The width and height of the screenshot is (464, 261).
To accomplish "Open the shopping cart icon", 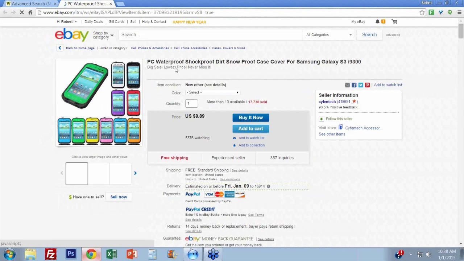I will (394, 22).
